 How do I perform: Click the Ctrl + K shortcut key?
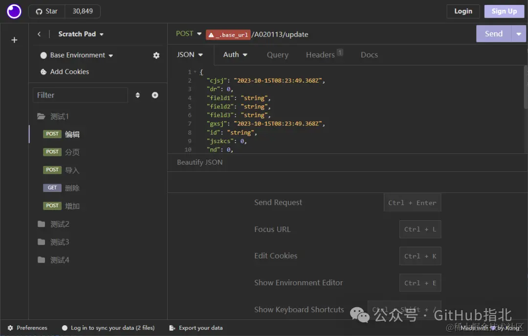(x=420, y=256)
